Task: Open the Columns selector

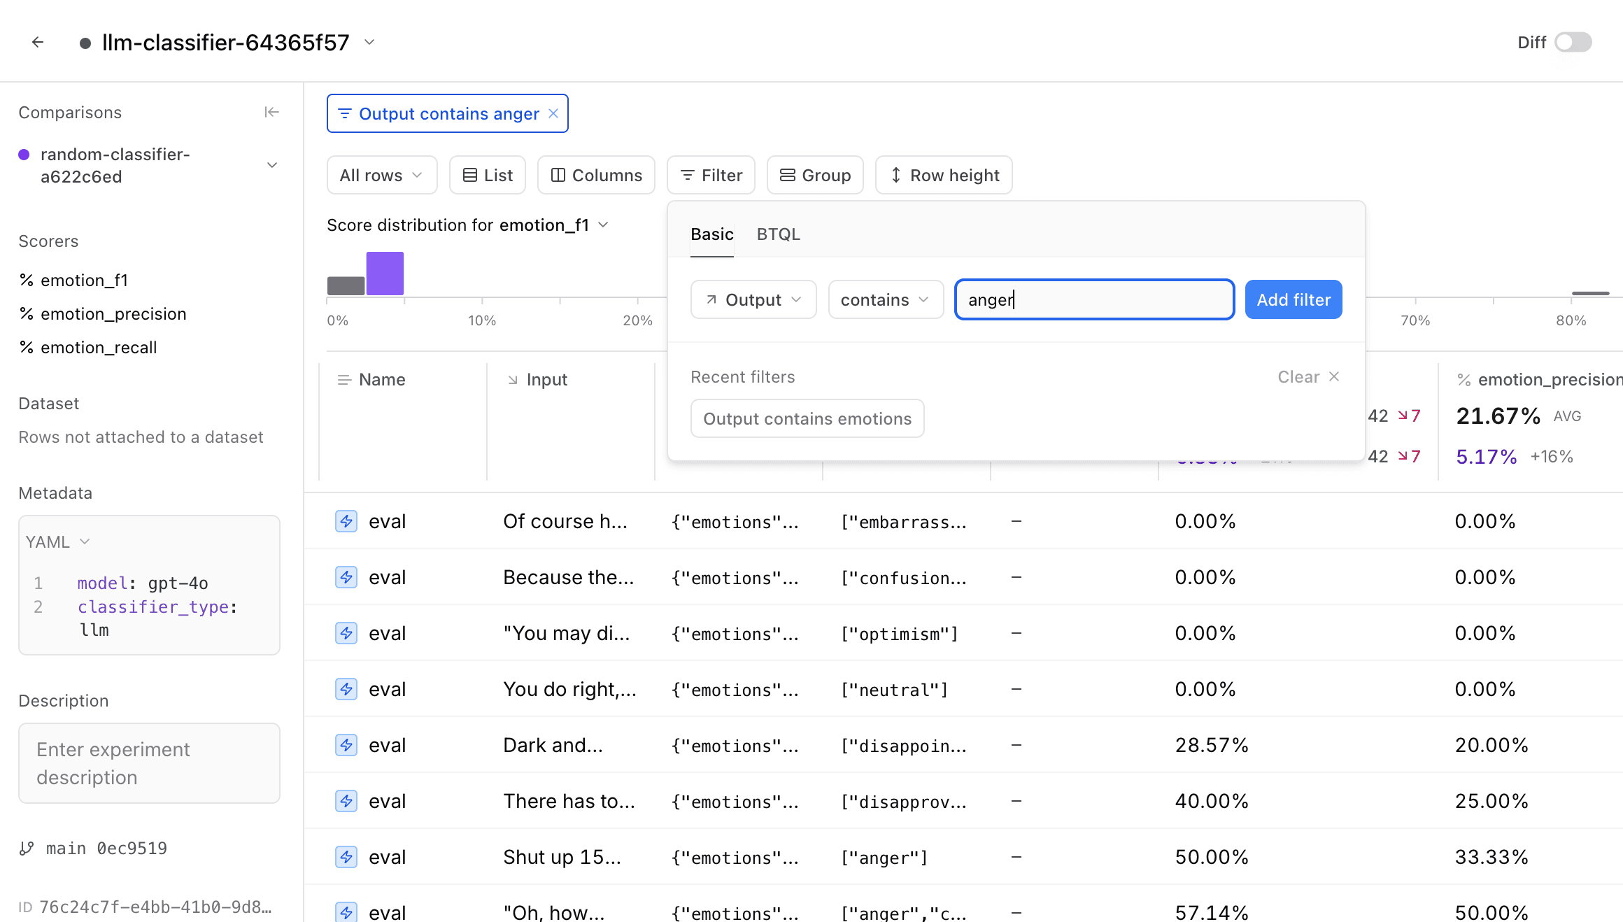Action: click(x=596, y=175)
